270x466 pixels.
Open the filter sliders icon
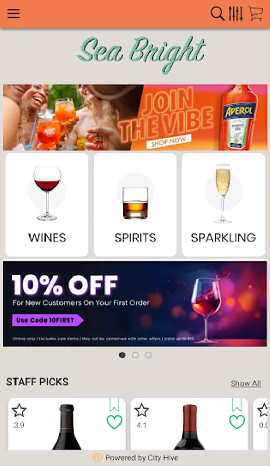coord(235,13)
